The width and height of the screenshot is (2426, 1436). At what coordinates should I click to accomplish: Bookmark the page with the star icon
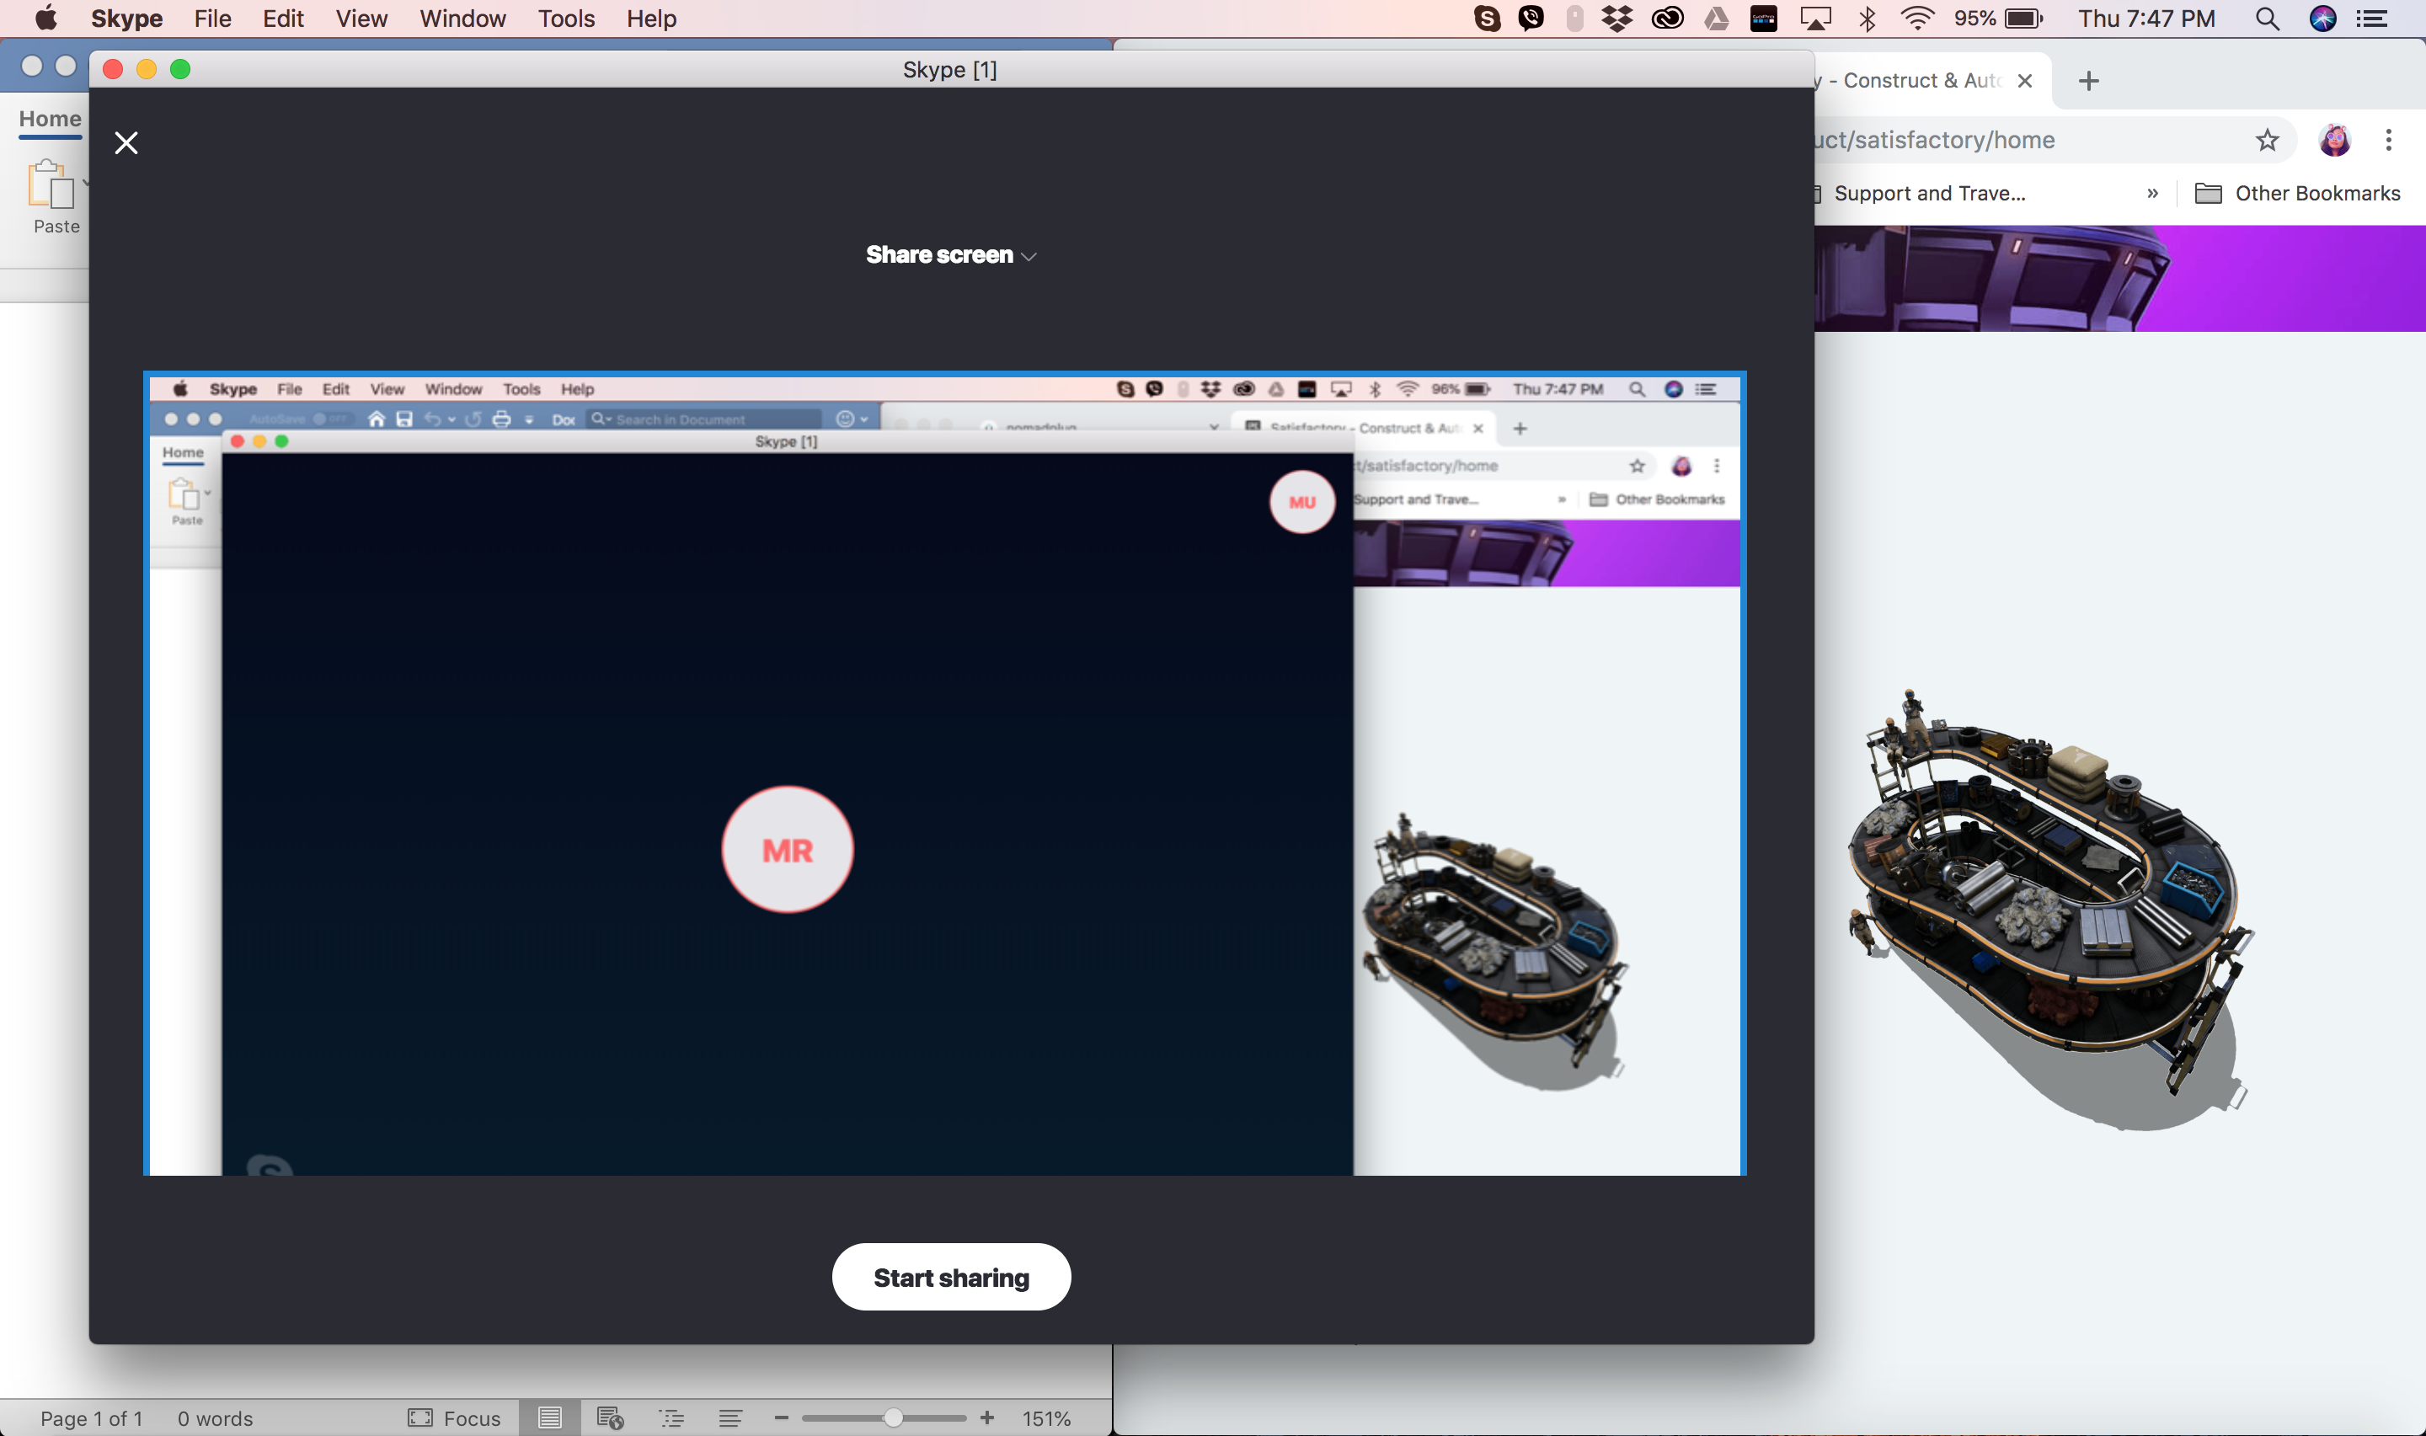(2266, 141)
